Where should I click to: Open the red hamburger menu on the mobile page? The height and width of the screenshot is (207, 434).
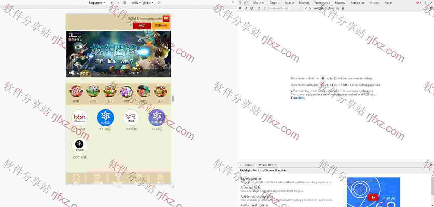pos(166,19)
